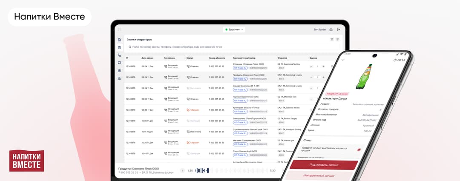
Task: Click Off-Trade RU tag in Кулинария row
Action: 240,112
